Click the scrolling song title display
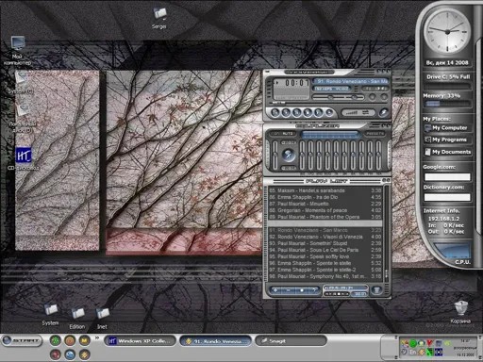Screen dimensions: 483x362 pos(351,81)
